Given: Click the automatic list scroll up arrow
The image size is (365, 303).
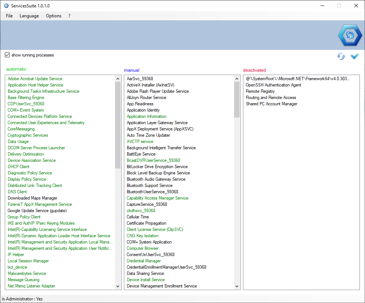Looking at the screenshot, I should pyautogui.click(x=118, y=79).
